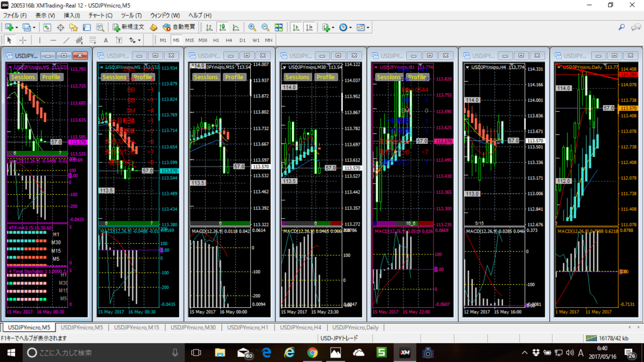The image size is (644, 362).
Task: Click Sessions button in first M5 chart
Action: pos(23,77)
